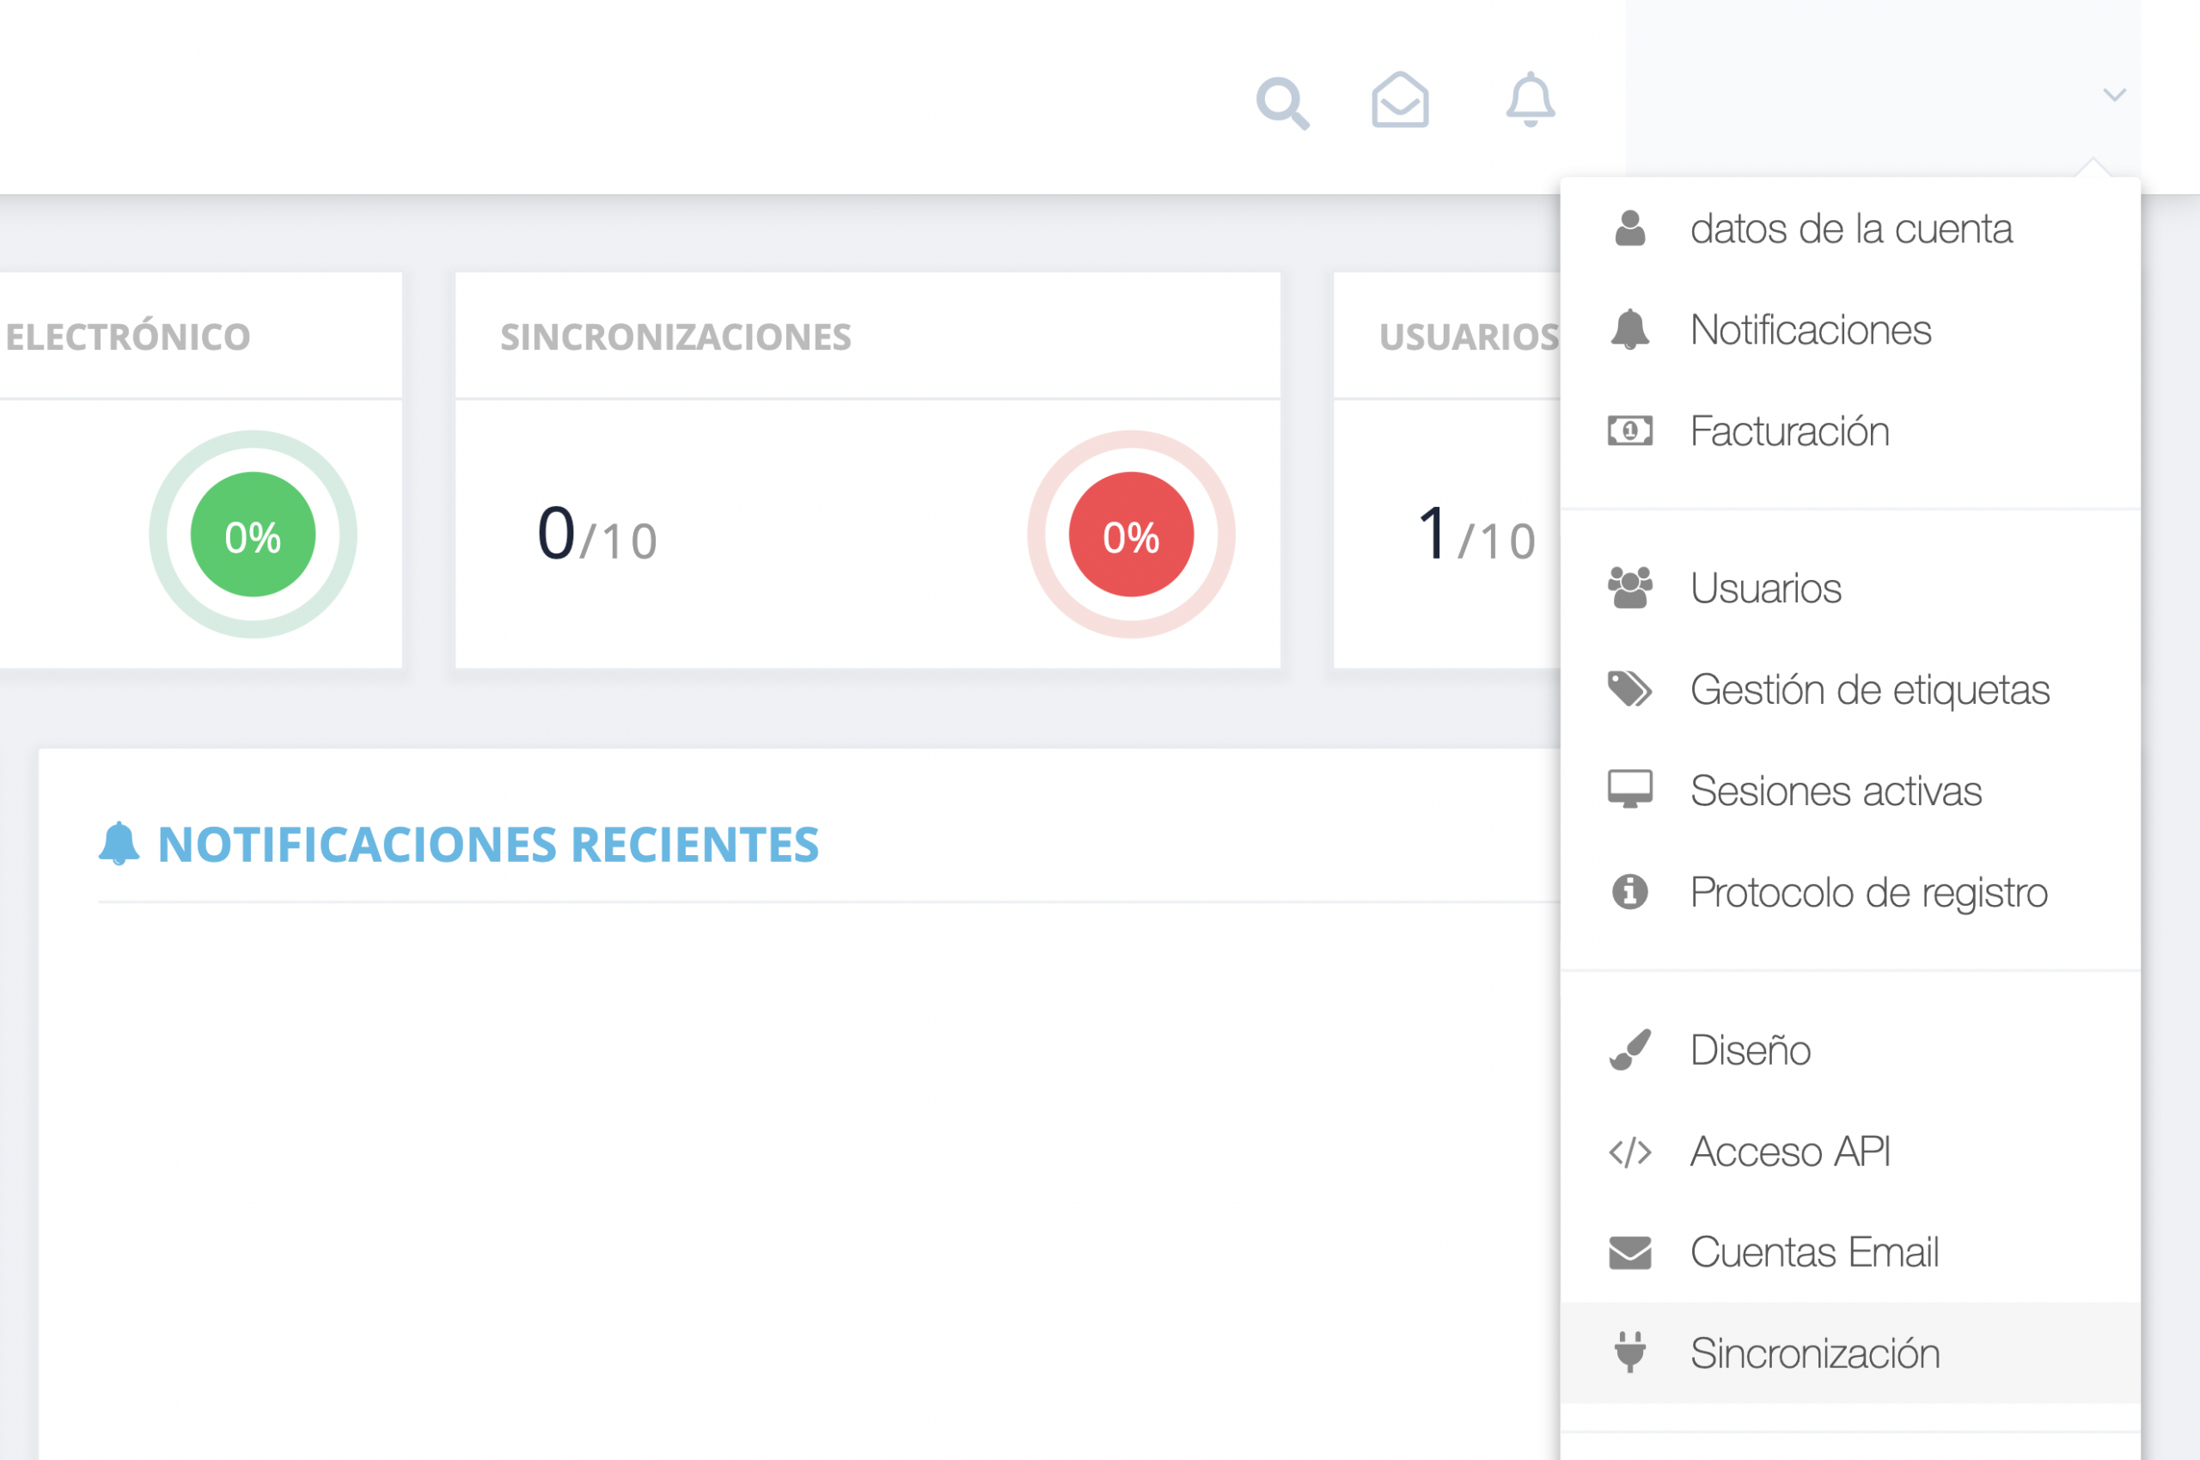Click the money bill icon beside Facturación
The height and width of the screenshot is (1460, 2200).
(x=1629, y=431)
